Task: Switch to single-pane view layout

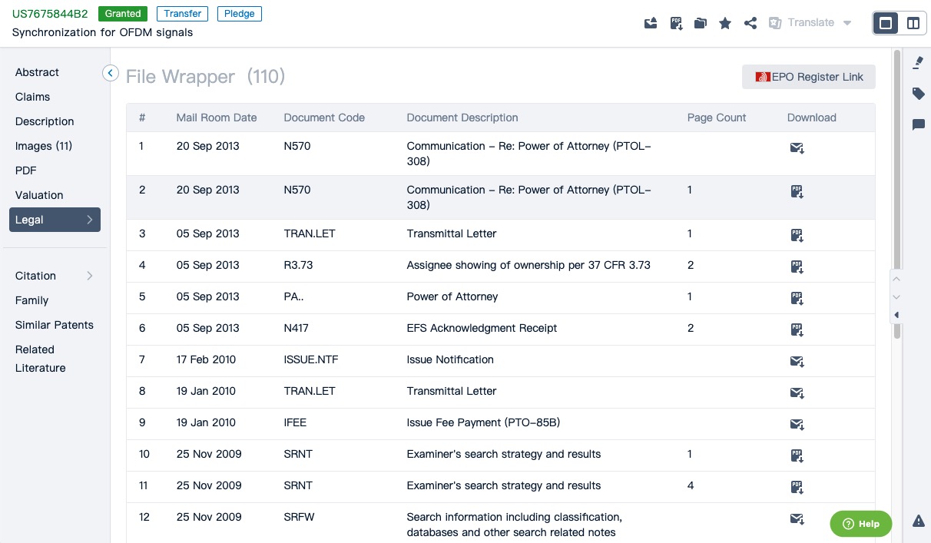Action: pos(886,23)
